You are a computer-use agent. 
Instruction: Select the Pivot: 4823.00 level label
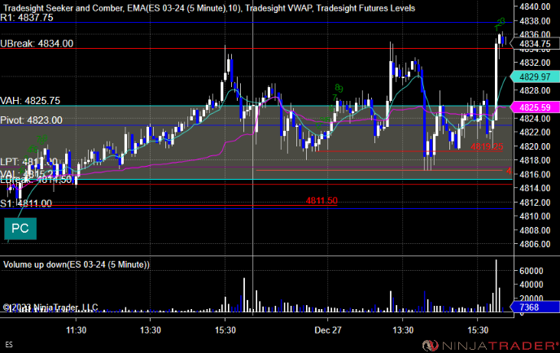pos(32,120)
